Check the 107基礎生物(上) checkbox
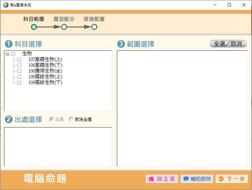 (19, 59)
